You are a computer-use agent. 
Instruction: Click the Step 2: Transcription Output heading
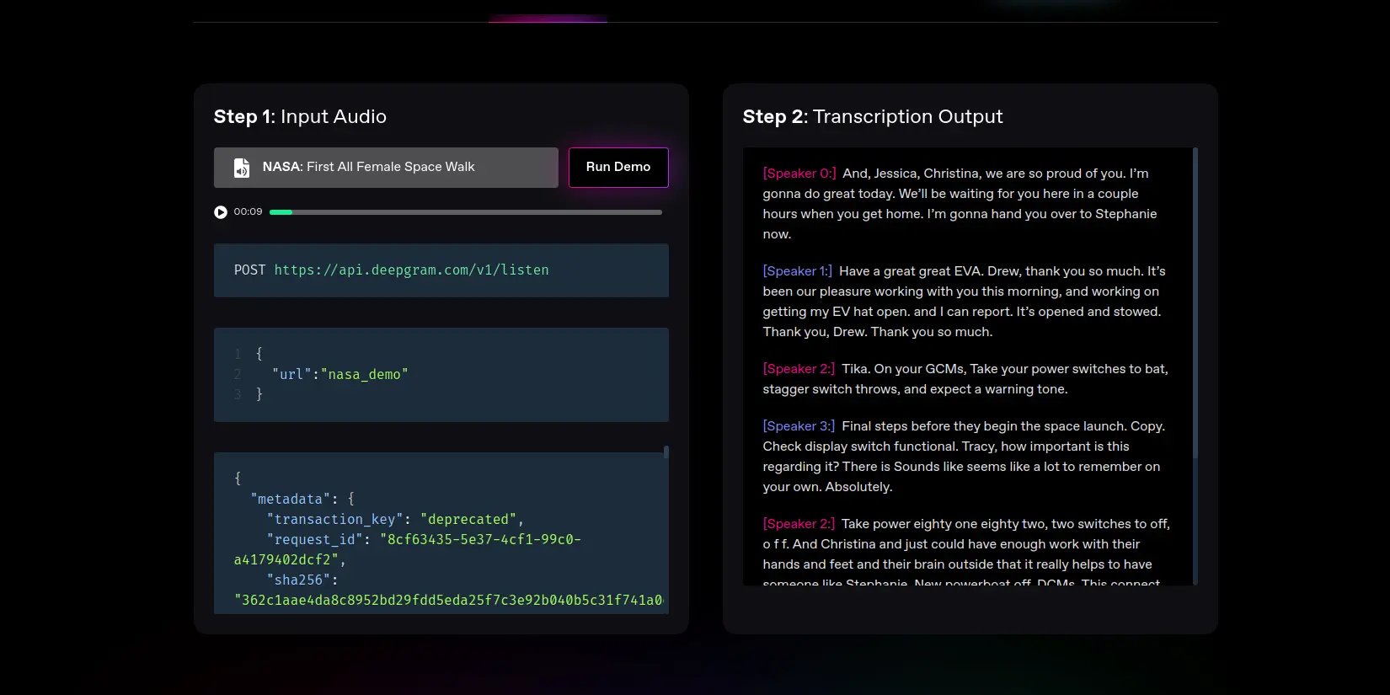(x=872, y=117)
